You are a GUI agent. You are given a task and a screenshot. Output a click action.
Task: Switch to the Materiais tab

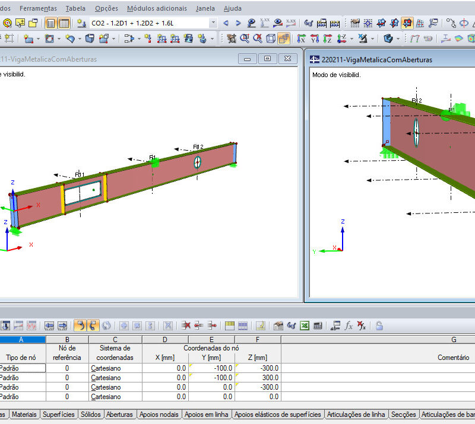tap(24, 415)
